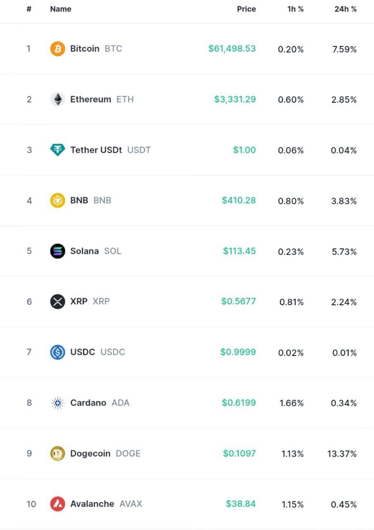Image resolution: width=374 pixels, height=530 pixels.
Task: Click the Ethereum diamond logo
Action: point(58,99)
